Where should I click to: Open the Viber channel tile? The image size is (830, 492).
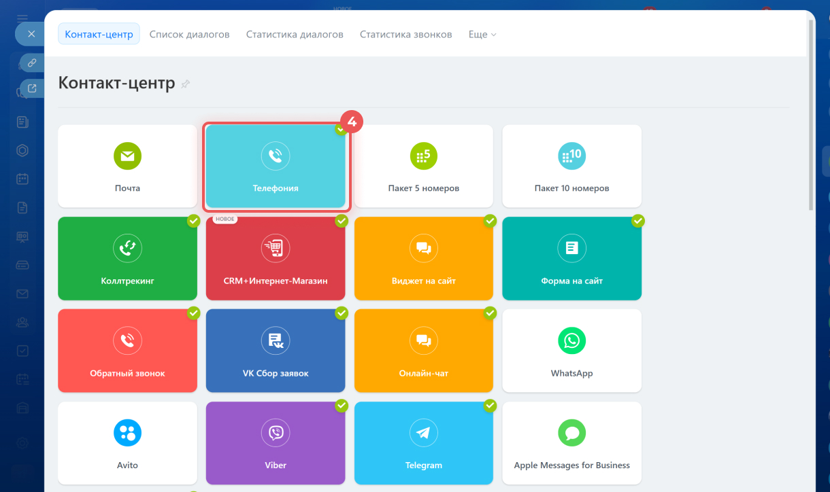click(x=276, y=443)
